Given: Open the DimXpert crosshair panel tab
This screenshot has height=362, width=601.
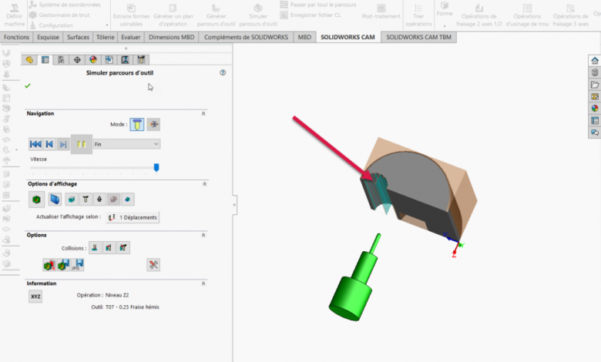Looking at the screenshot, I should [77, 60].
